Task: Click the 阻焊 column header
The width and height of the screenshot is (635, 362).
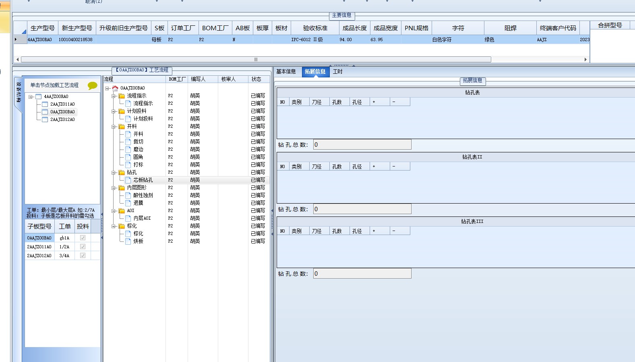Action: click(510, 28)
